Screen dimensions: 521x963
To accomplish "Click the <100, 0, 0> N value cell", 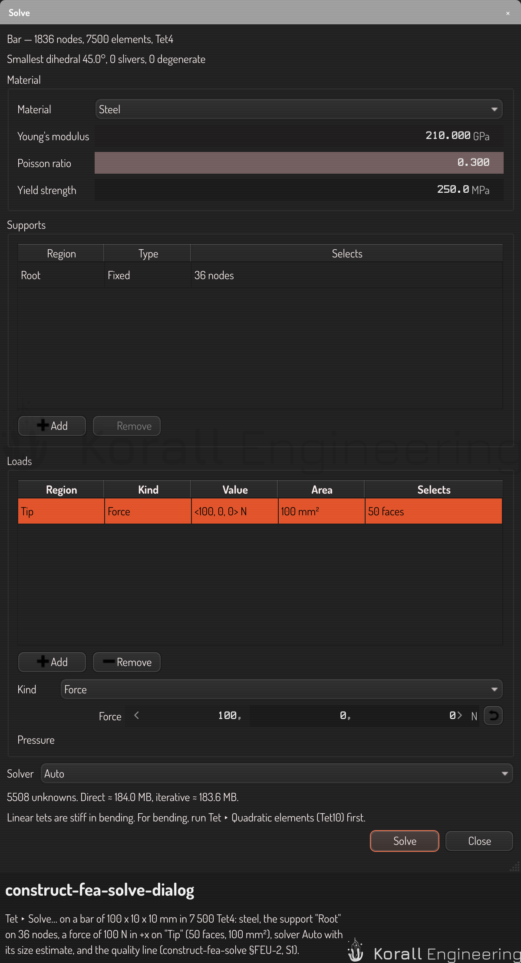I will point(234,511).
